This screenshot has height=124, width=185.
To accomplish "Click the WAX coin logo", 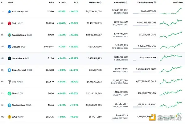I will coord(9,117).
